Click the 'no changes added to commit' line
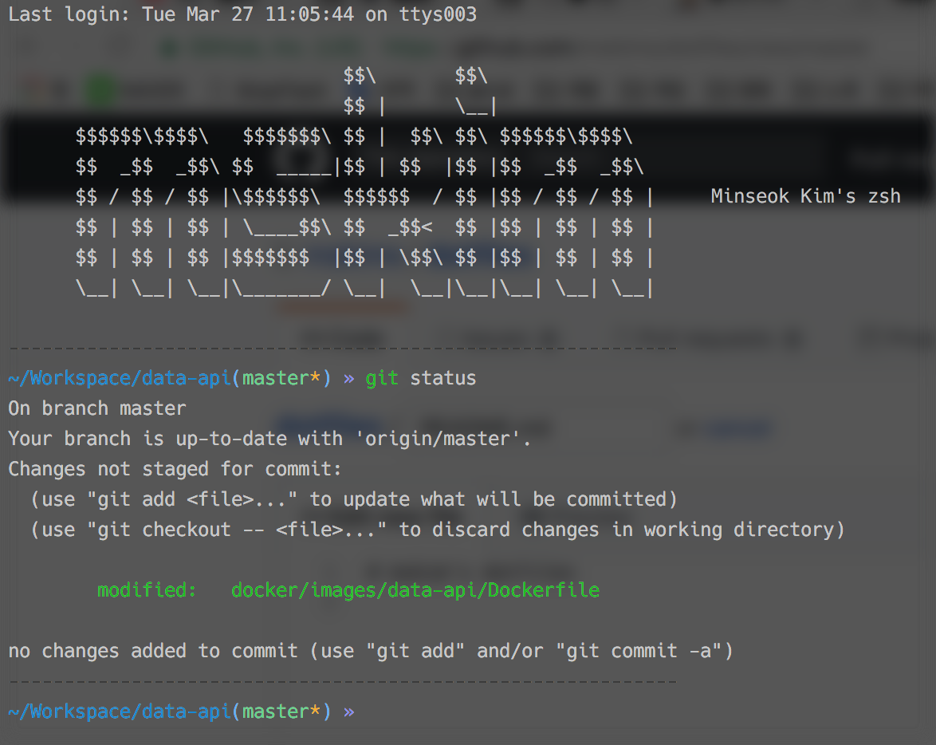 click(371, 651)
